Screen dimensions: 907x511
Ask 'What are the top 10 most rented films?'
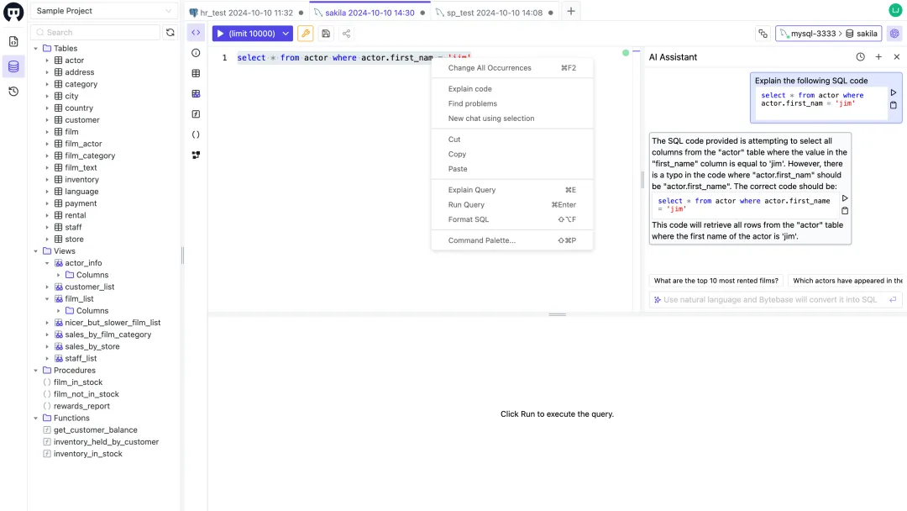716,280
